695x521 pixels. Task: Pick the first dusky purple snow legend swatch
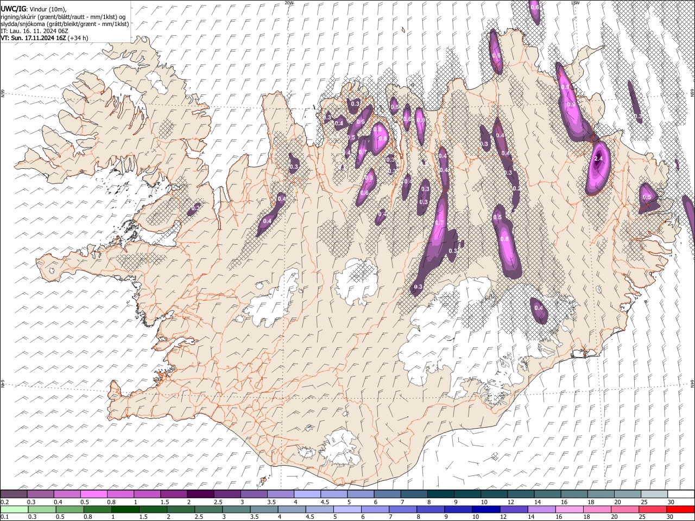click(14, 494)
